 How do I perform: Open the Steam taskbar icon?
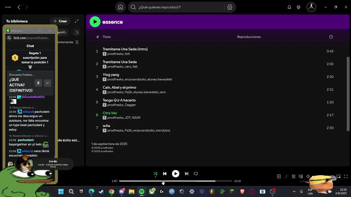pos(101,192)
